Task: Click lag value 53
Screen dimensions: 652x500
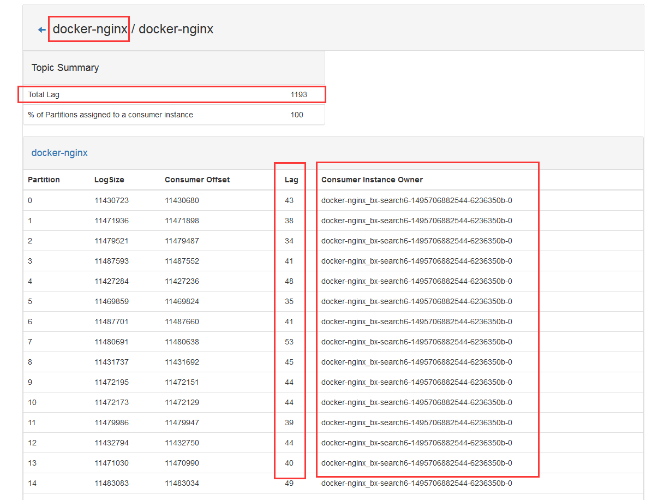Action: pos(289,342)
